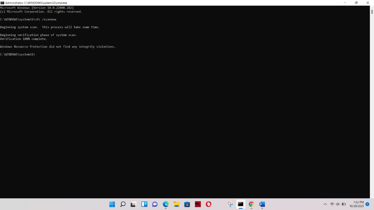Open Task View from the taskbar
Viewport: 374px width, 210px height.
click(133, 204)
